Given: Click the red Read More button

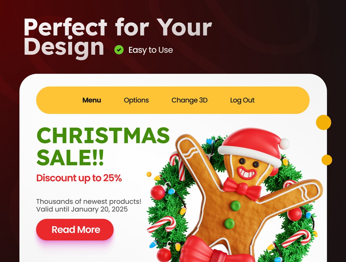Looking at the screenshot, I should click(75, 230).
